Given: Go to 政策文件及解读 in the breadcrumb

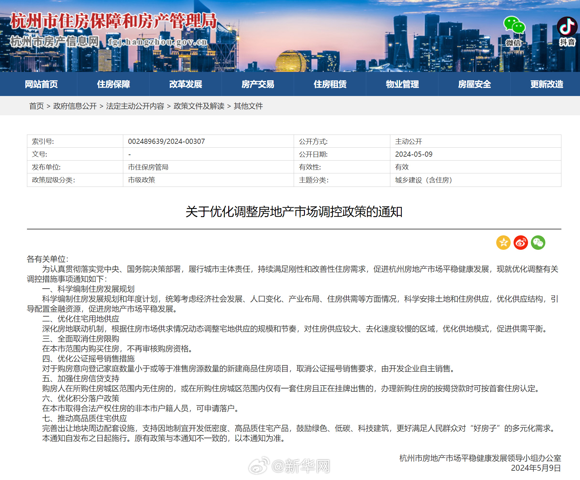Looking at the screenshot, I should [x=199, y=106].
